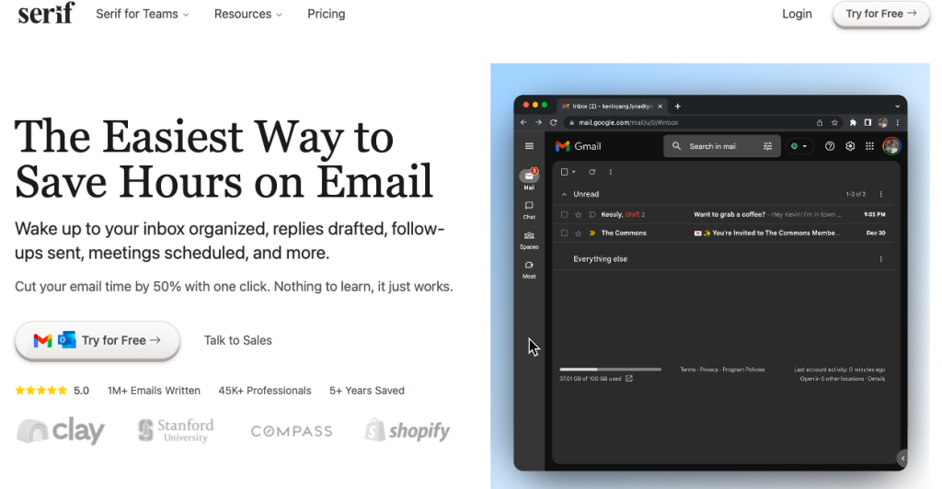Image resolution: width=942 pixels, height=489 pixels.
Task: Open the Serif for Teams menu
Action: click(143, 14)
